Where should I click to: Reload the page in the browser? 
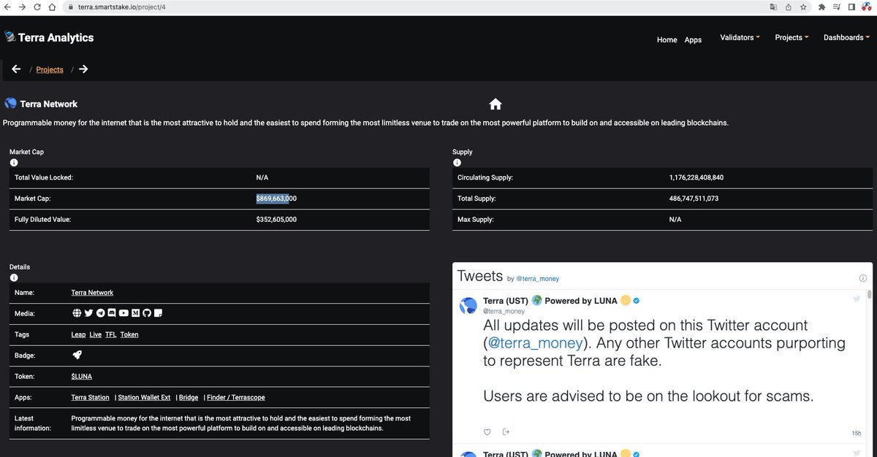(36, 7)
